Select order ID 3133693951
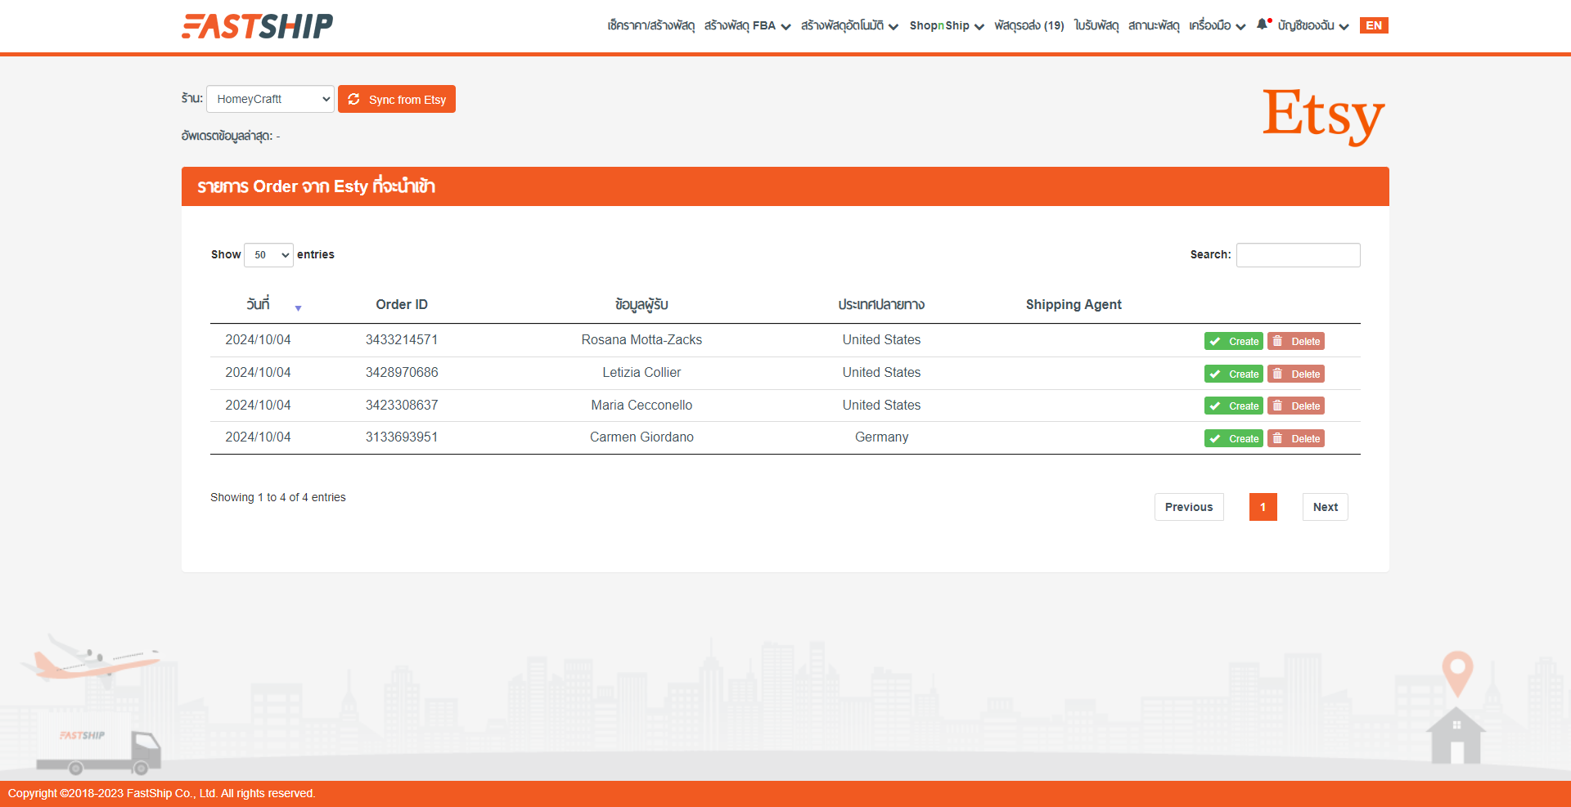This screenshot has height=807, width=1571. (x=402, y=437)
